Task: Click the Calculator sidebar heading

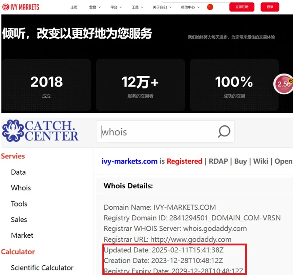Action: (x=18, y=252)
